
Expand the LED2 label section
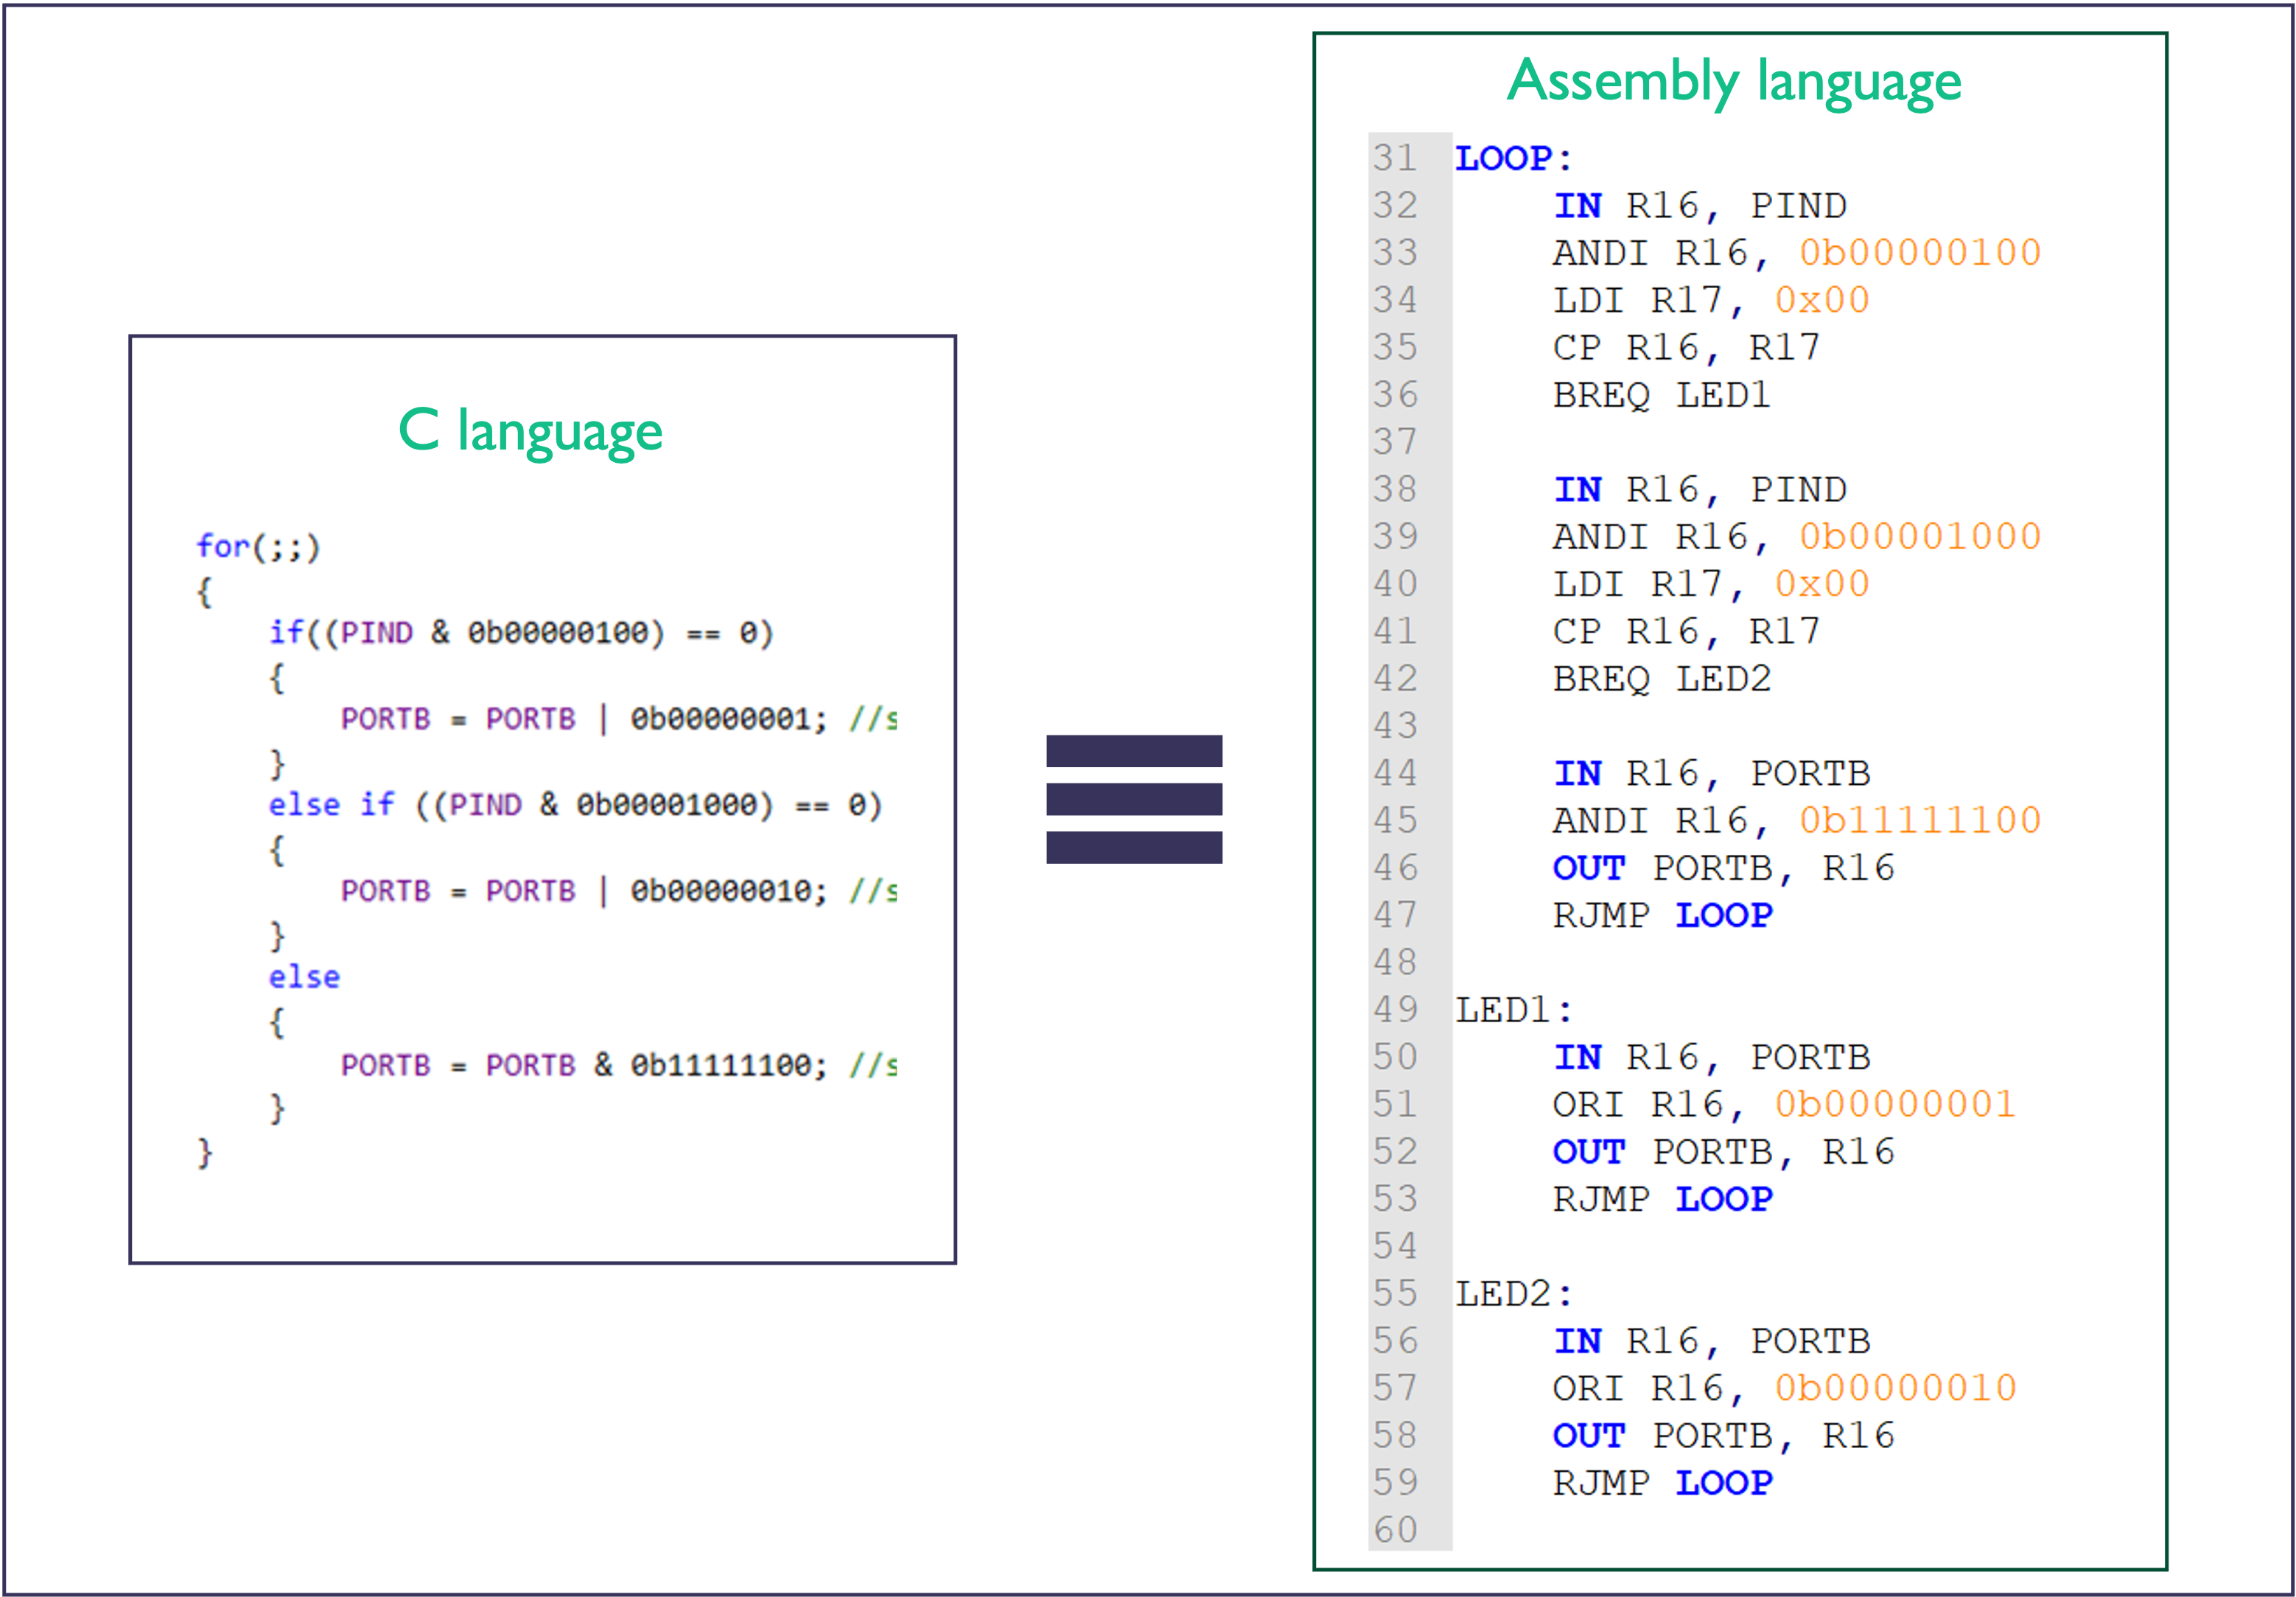[1512, 1293]
